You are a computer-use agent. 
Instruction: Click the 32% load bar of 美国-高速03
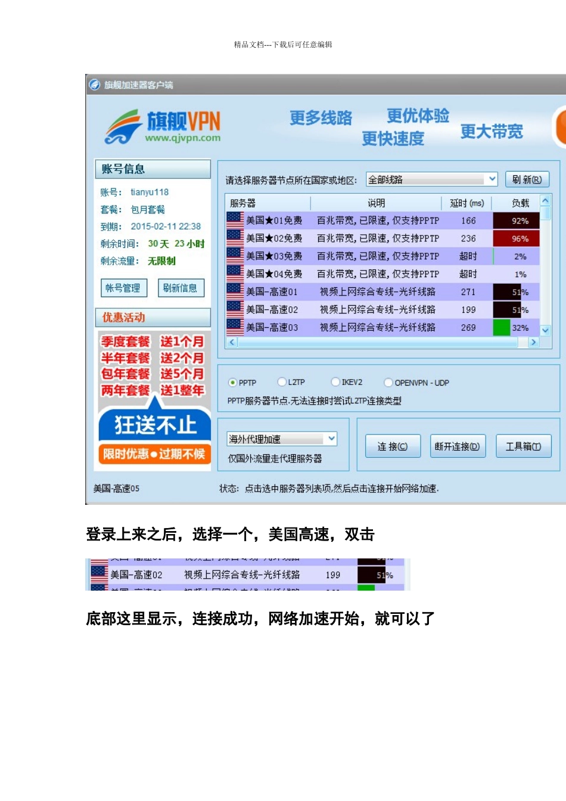pos(516,327)
